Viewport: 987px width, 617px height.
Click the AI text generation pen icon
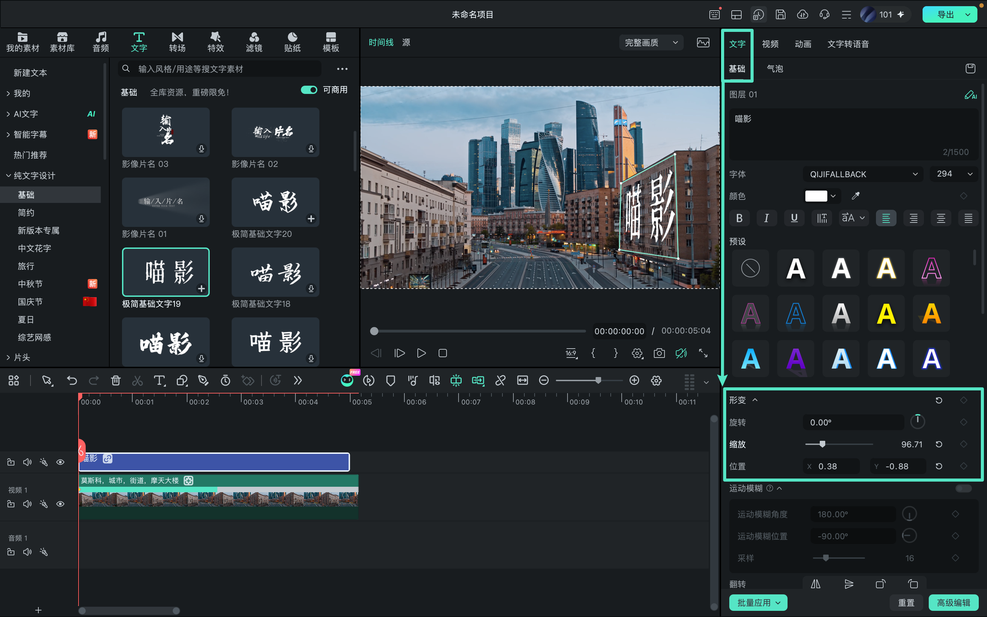coord(971,95)
